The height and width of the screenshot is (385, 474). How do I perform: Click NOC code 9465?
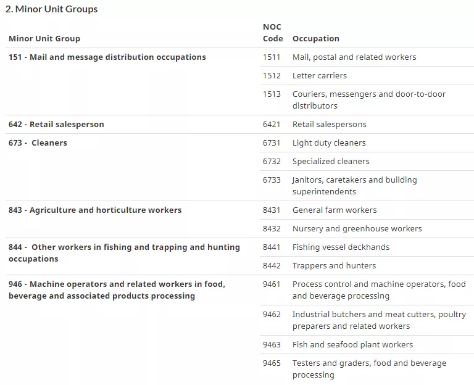point(272,363)
